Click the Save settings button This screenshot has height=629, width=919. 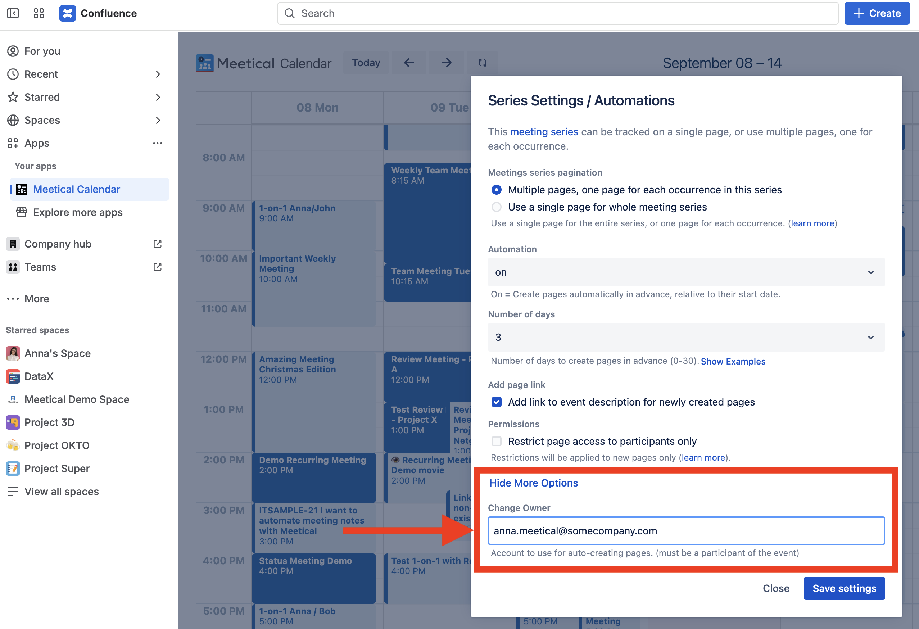(x=844, y=588)
